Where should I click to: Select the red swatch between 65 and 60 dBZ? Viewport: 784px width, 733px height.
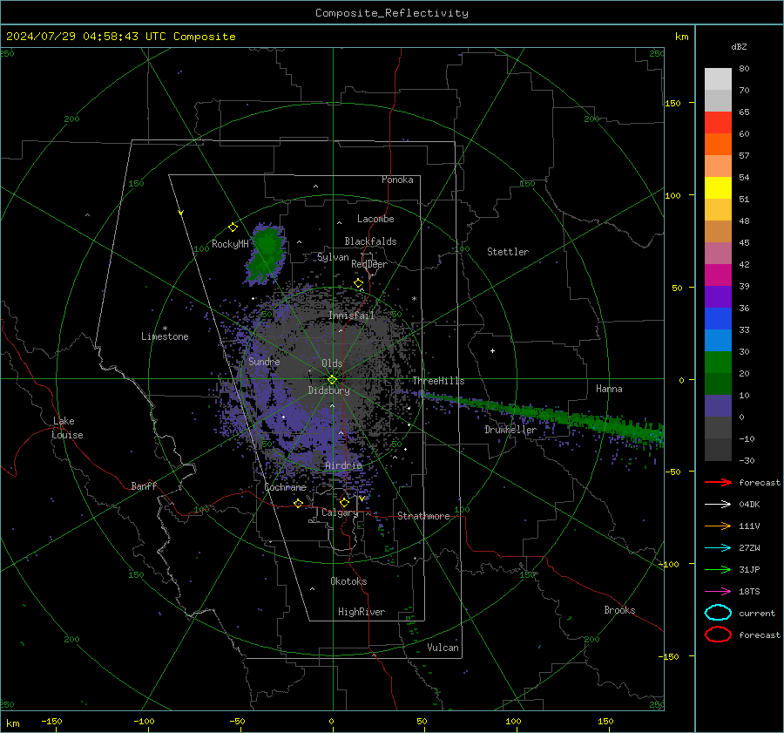click(x=718, y=123)
